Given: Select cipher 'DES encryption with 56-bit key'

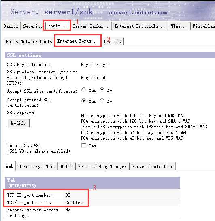Looking at the screenshot, I should [134, 132].
